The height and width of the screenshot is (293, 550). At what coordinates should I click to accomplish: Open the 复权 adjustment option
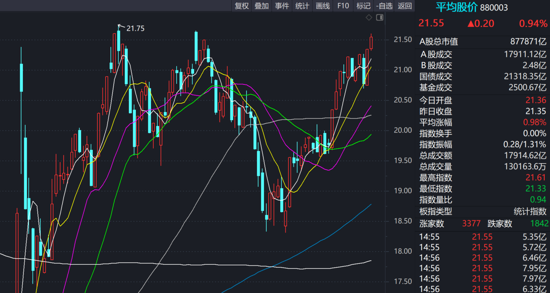pos(241,6)
